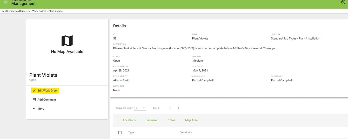Open the More options text

[x=41, y=109]
